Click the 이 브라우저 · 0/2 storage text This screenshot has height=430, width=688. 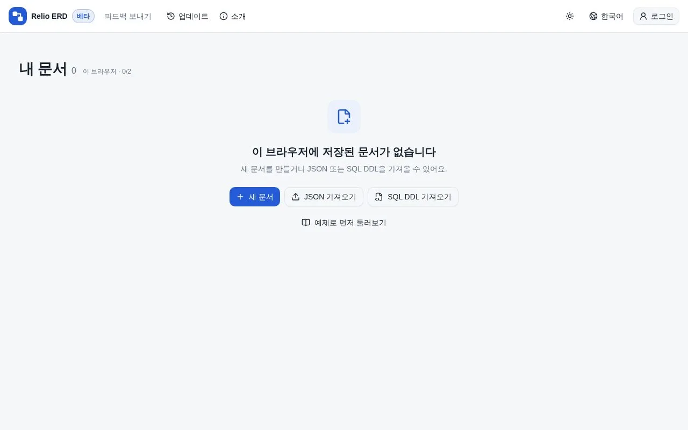point(107,71)
